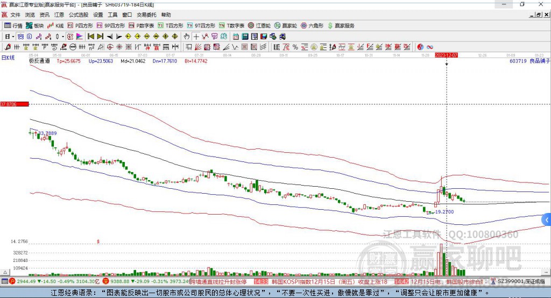Image resolution: width=551 pixels, height=298 pixels.
Task: Open the T四方形 time square
Action: pos(171,26)
